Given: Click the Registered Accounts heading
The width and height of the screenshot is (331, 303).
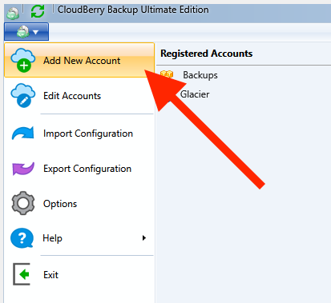Looking at the screenshot, I should pos(206,54).
